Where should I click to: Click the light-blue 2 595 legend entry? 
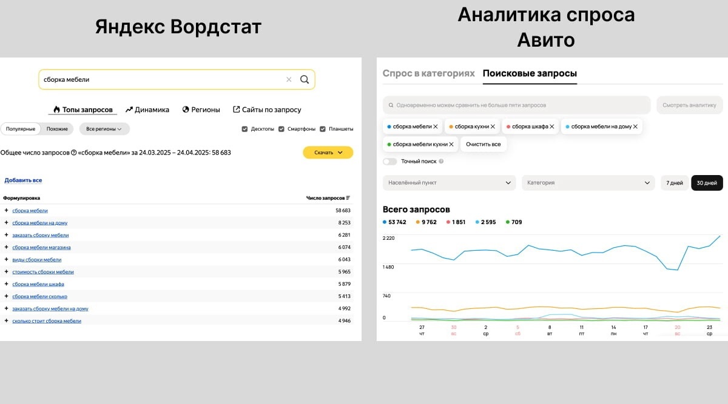486,222
